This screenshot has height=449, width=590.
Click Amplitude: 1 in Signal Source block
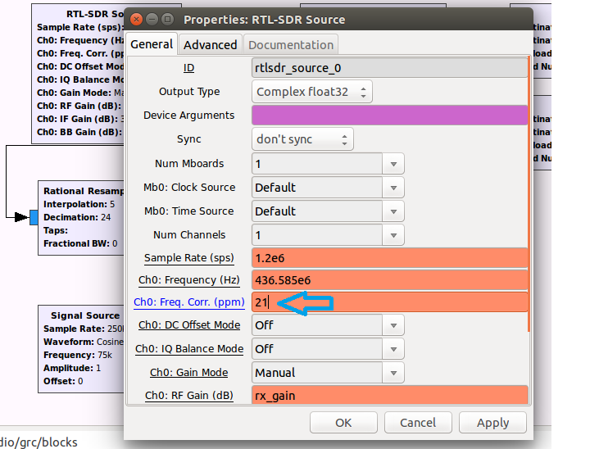click(x=72, y=368)
